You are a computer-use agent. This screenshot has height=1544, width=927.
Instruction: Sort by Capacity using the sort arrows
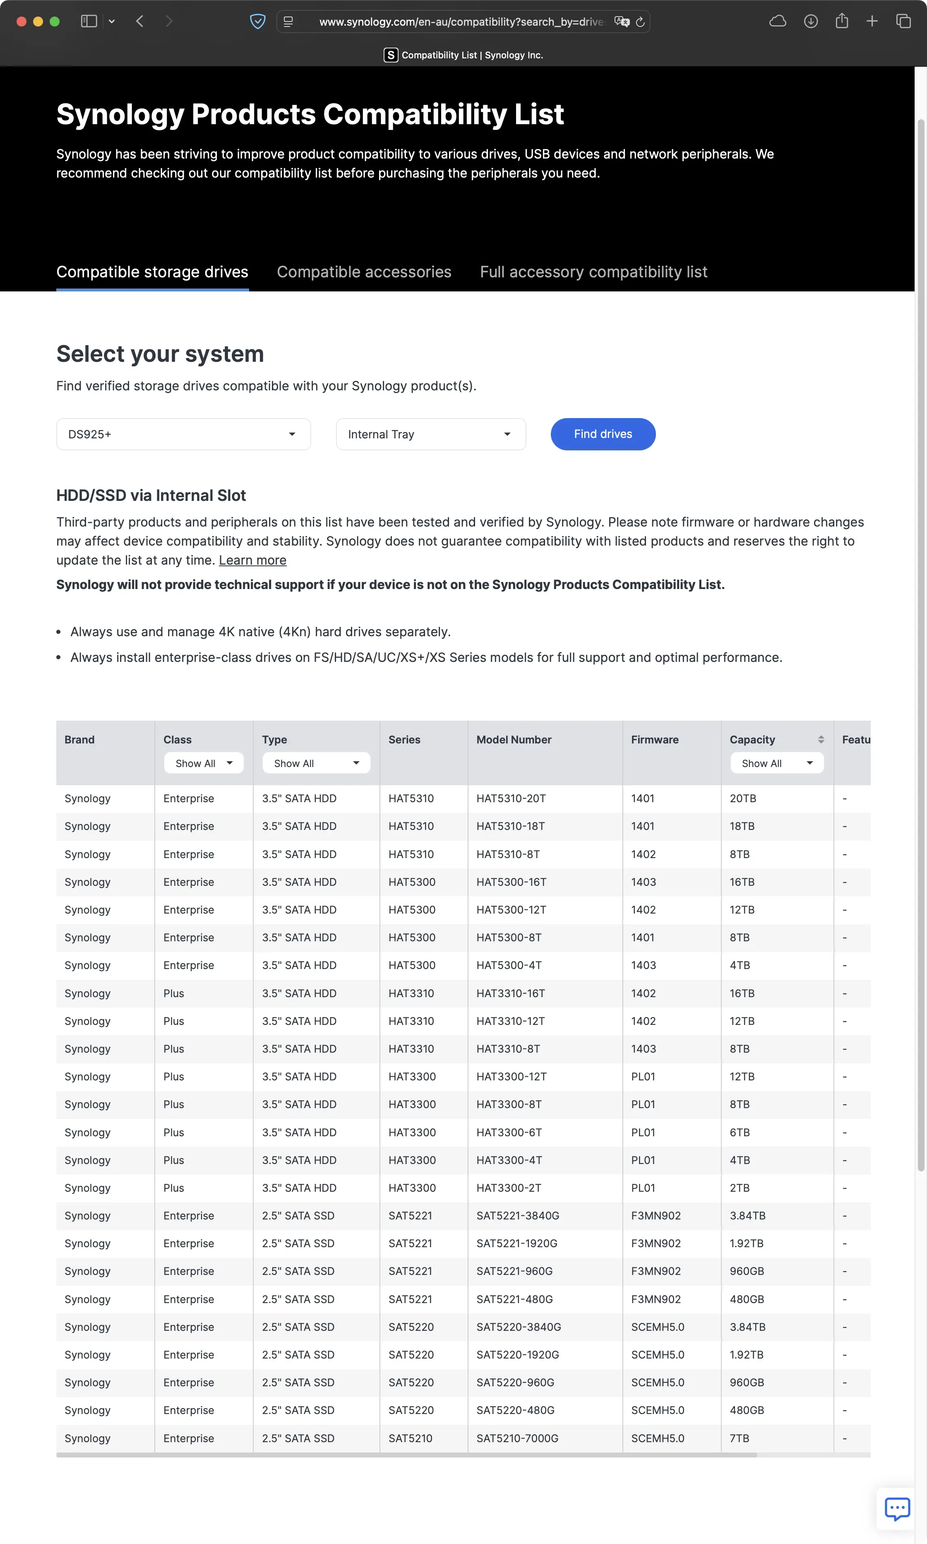tap(821, 740)
